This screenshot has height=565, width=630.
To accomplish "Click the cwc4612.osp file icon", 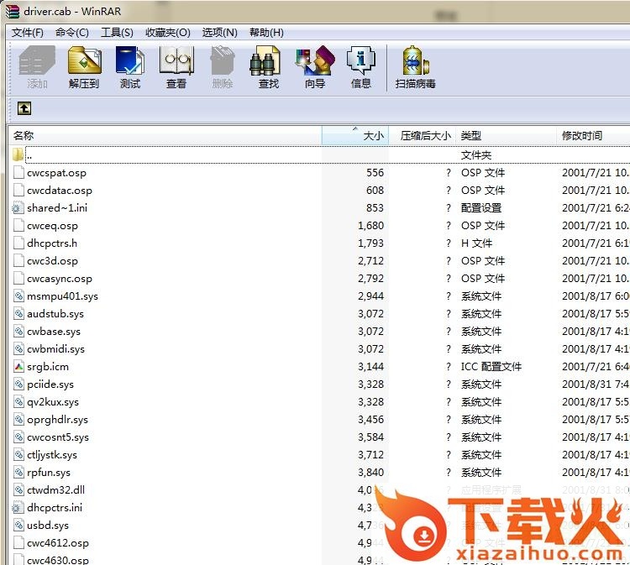I will (x=18, y=542).
